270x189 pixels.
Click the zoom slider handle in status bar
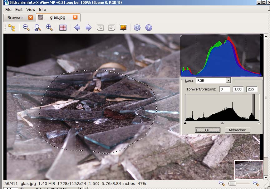[232, 183]
